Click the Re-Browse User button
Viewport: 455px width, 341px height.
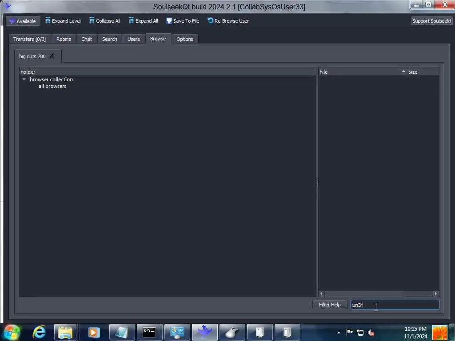coord(228,21)
